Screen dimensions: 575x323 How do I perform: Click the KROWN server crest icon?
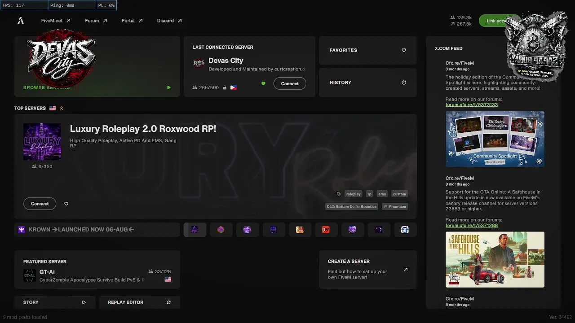pos(22,230)
